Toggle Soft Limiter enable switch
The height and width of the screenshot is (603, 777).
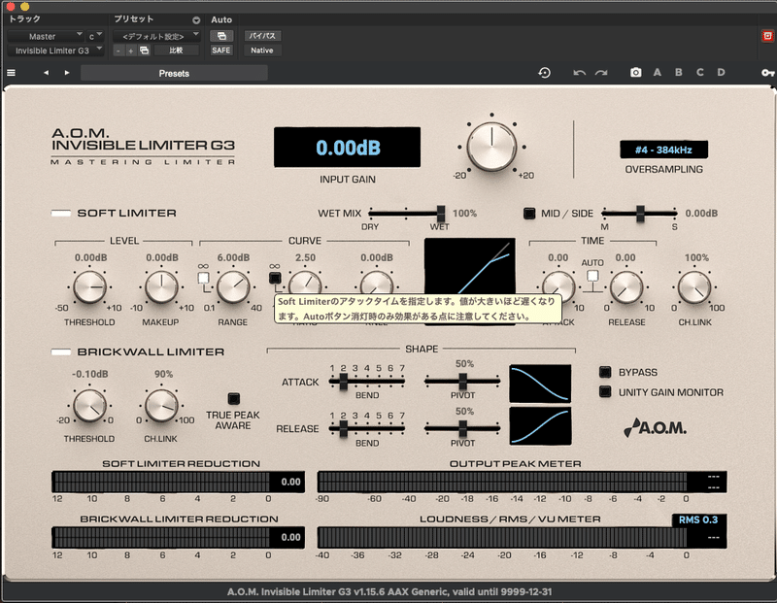point(61,213)
